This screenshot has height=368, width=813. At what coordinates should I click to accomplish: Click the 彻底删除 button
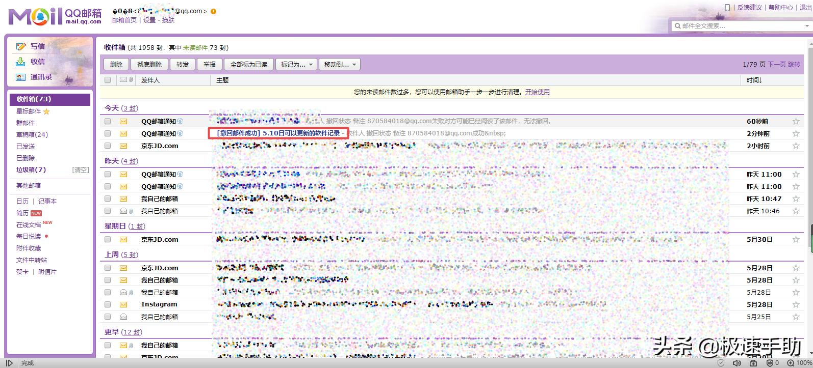click(149, 64)
